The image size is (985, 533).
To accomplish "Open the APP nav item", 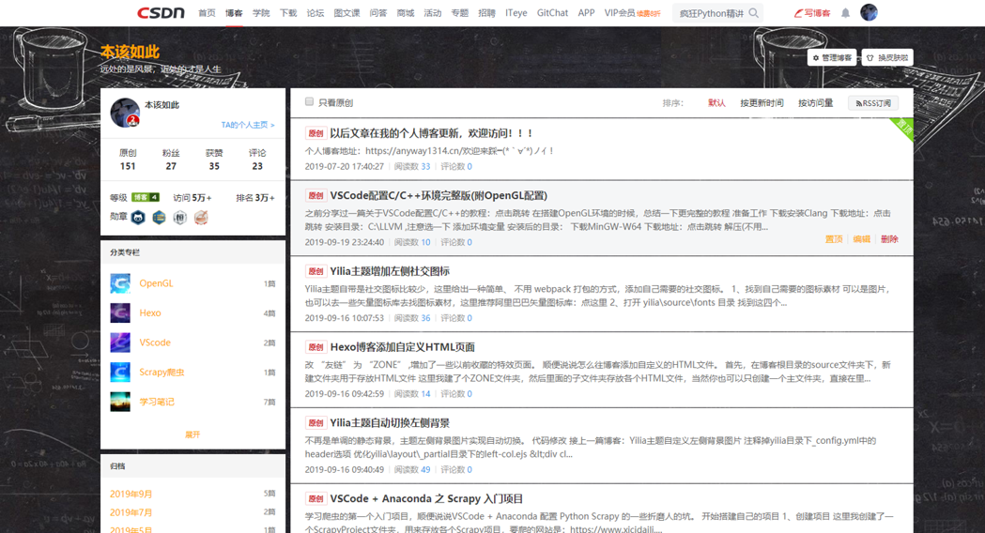I will (x=586, y=12).
